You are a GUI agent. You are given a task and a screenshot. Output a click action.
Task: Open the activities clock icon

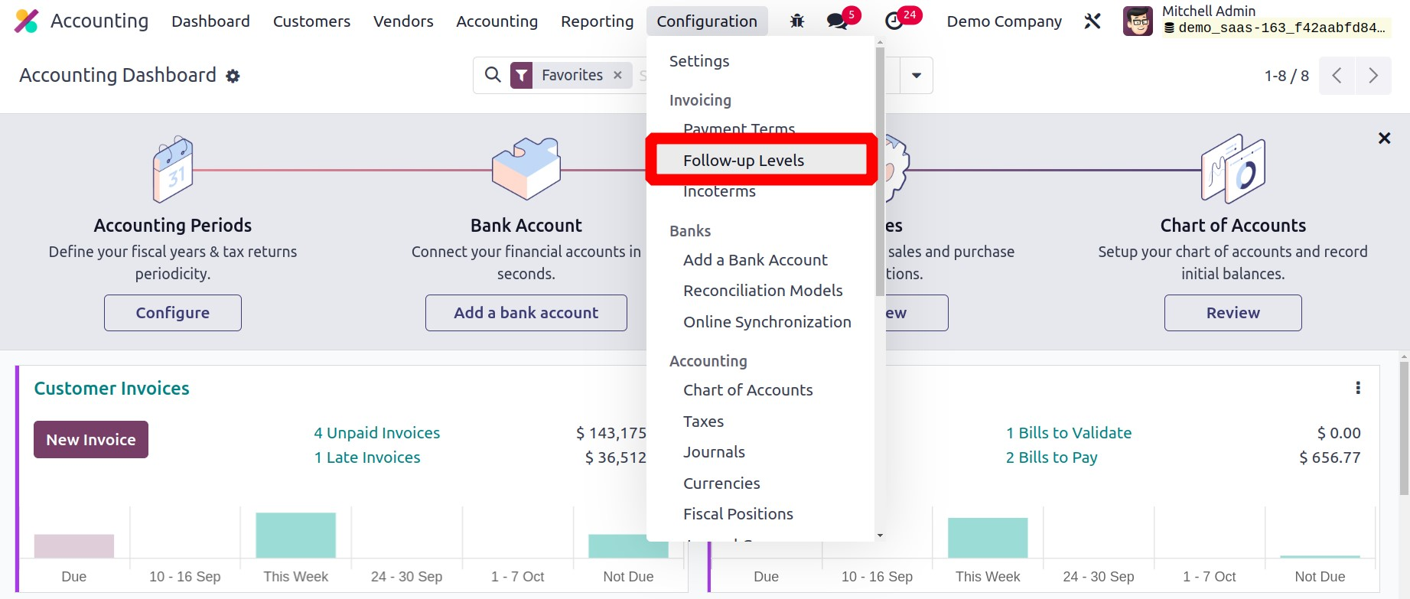pos(894,21)
